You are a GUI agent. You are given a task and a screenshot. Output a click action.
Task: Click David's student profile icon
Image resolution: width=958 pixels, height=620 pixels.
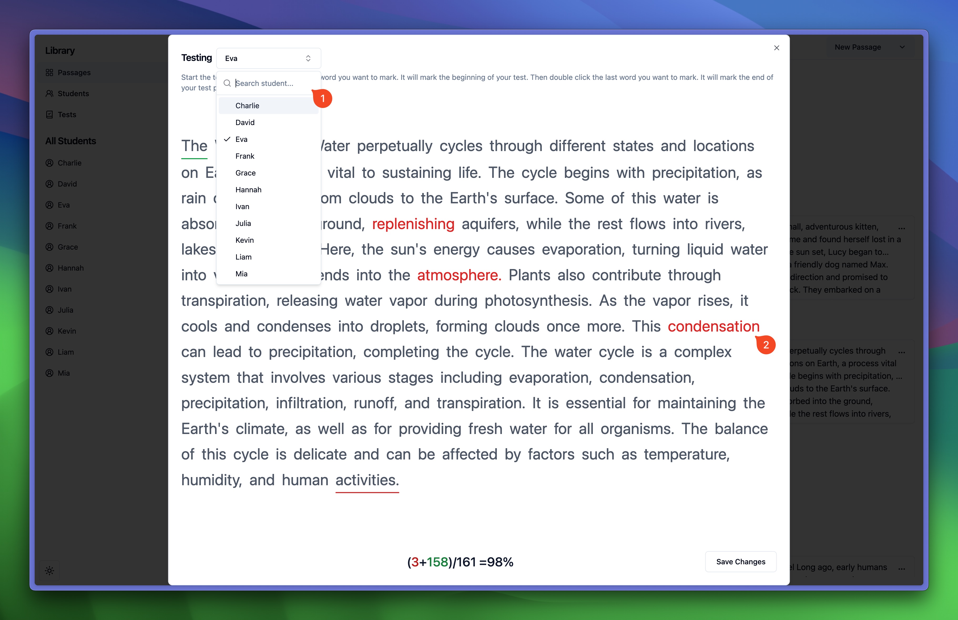click(x=50, y=183)
